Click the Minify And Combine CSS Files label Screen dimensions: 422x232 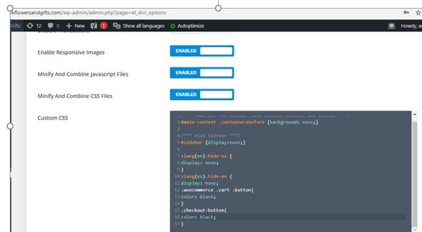pyautogui.click(x=75, y=96)
